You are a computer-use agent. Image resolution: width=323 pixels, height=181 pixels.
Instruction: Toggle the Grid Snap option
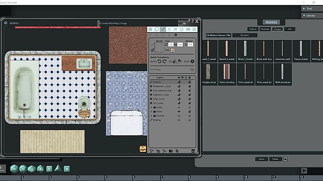coord(192,70)
